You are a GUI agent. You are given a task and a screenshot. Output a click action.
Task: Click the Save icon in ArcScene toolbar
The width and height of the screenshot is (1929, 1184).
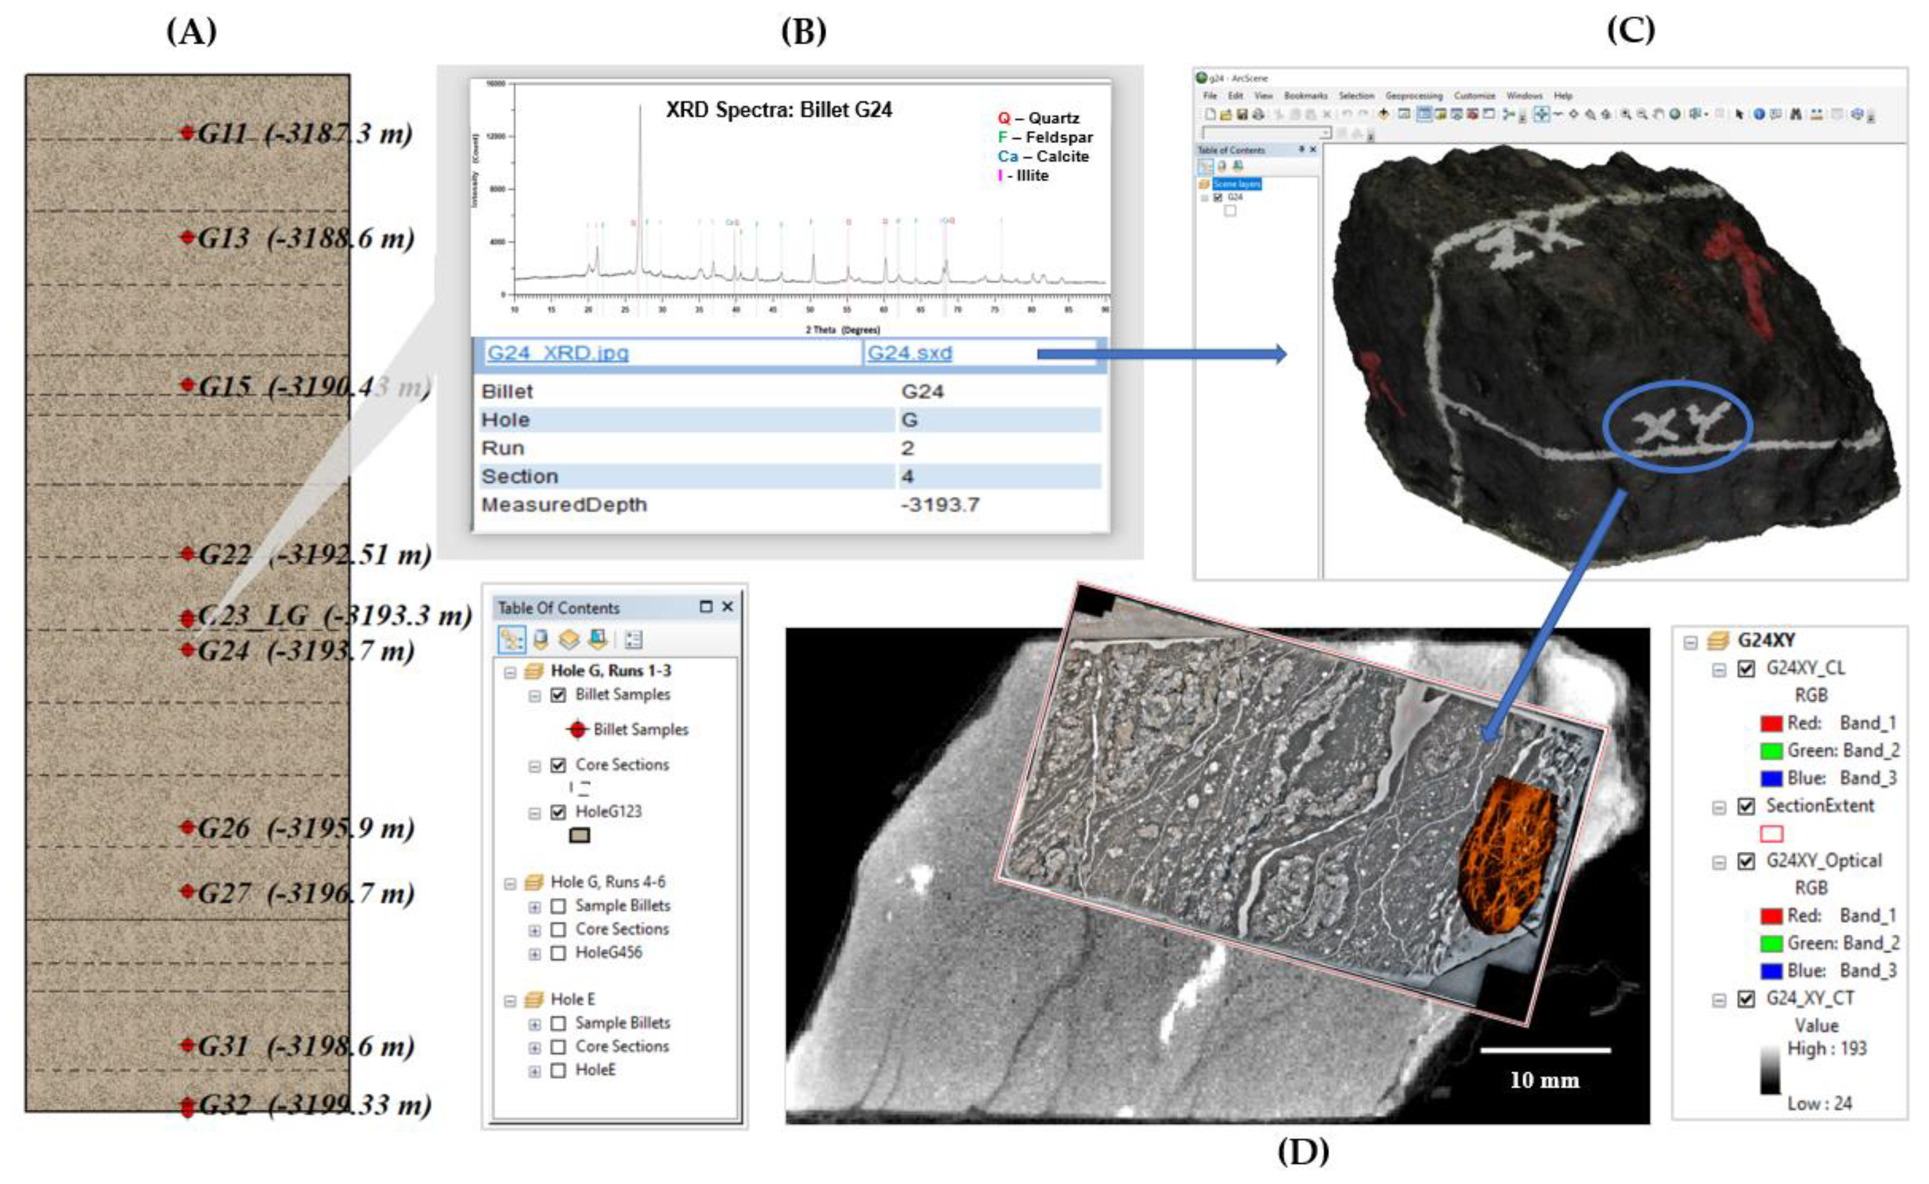click(1243, 114)
